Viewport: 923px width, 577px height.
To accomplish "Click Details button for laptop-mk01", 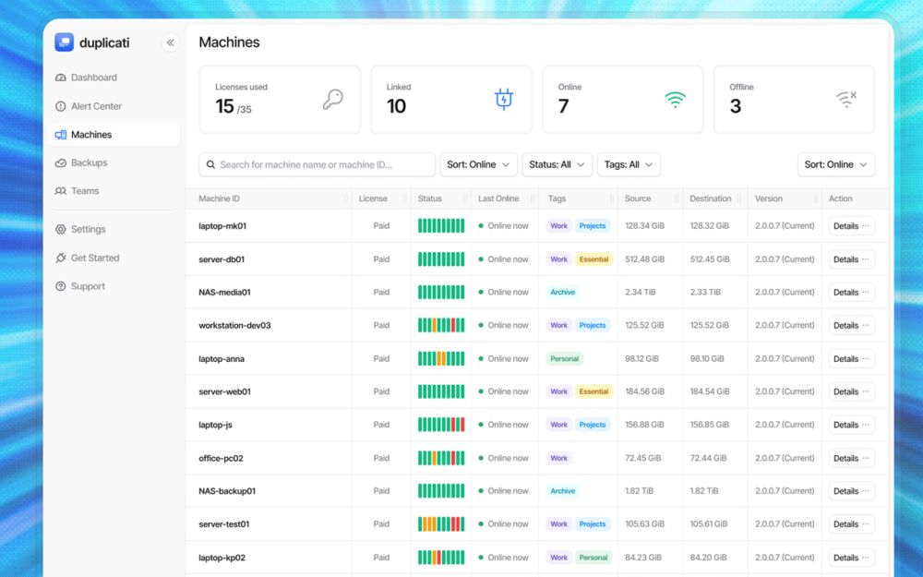I will 851,226.
